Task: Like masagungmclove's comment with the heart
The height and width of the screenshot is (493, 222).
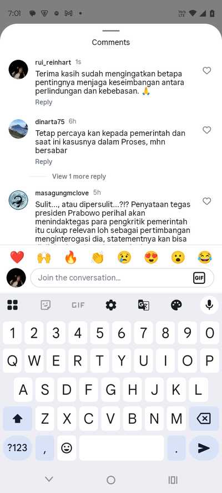Action: [206, 201]
